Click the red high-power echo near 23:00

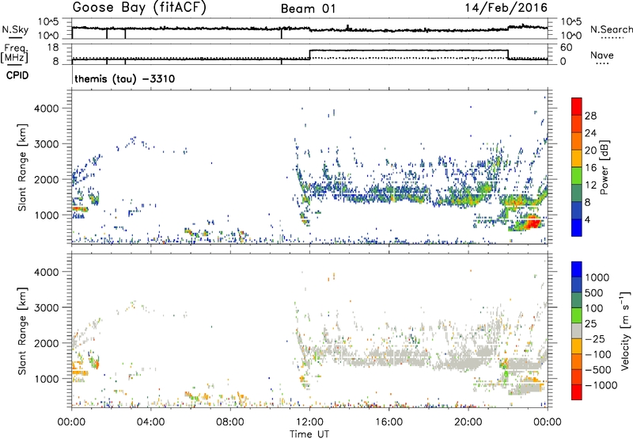point(532,223)
